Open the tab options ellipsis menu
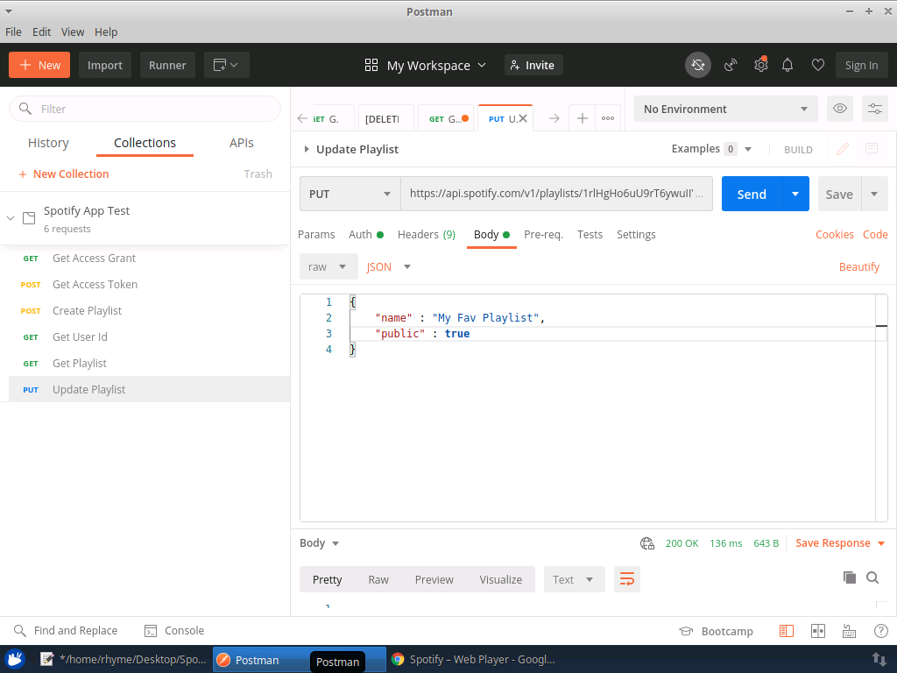Viewport: 897px width, 673px height. tap(608, 118)
